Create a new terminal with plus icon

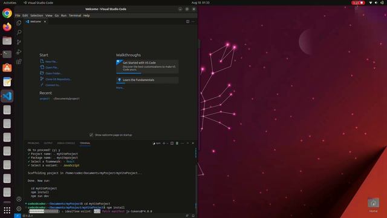click(164, 143)
